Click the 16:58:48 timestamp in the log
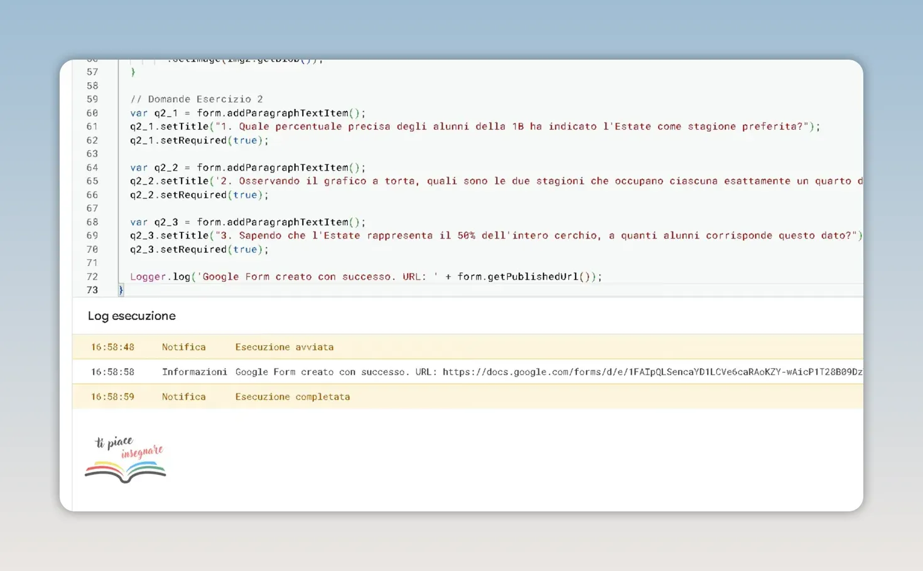The image size is (923, 571). (x=112, y=347)
